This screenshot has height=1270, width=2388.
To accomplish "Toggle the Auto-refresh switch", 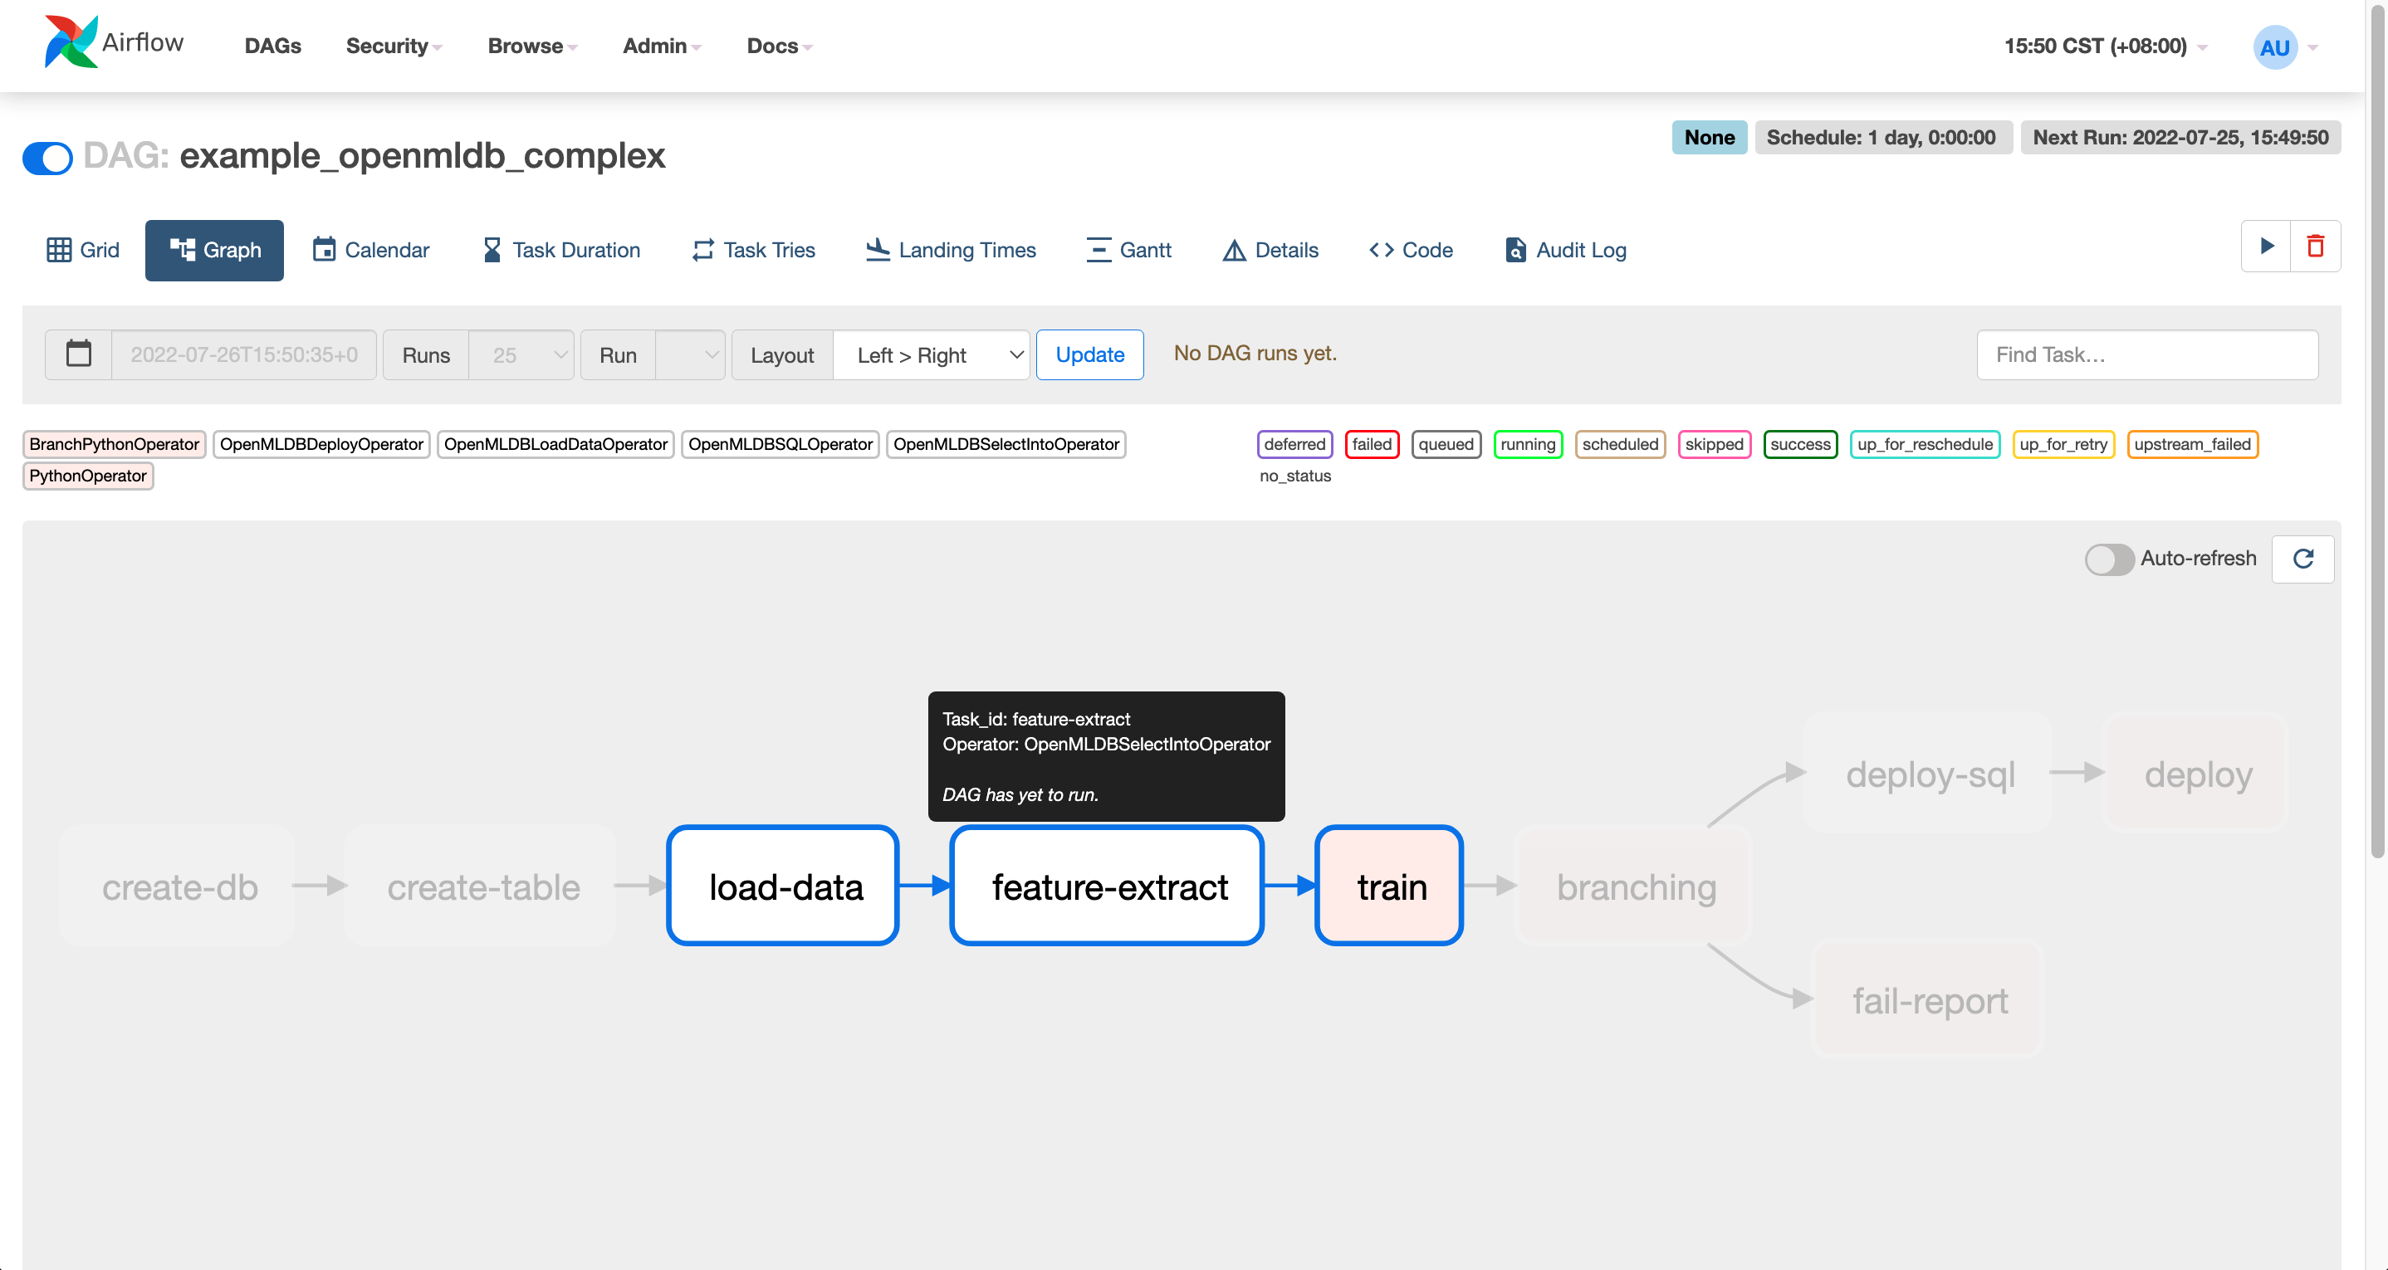I will (x=2107, y=559).
